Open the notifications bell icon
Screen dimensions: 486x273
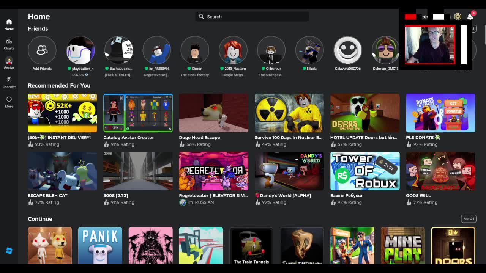click(470, 17)
